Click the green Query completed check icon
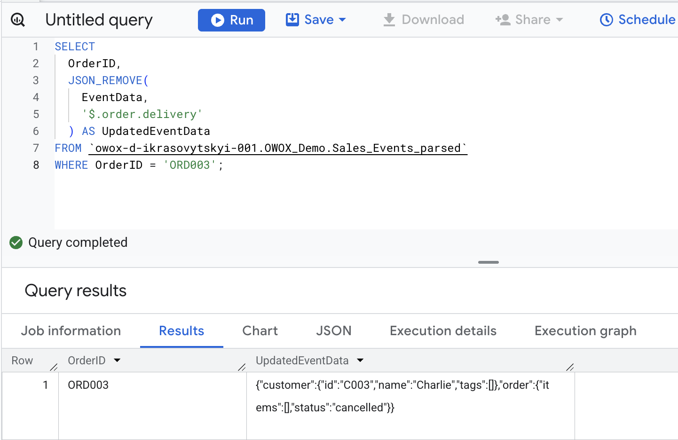The width and height of the screenshot is (678, 440). click(16, 243)
